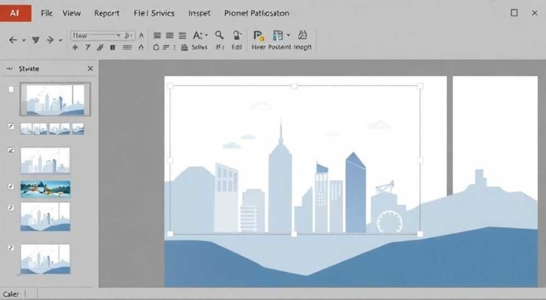Screen dimensions: 546x300
Task: Click the red Af application icon
Action: point(16,13)
